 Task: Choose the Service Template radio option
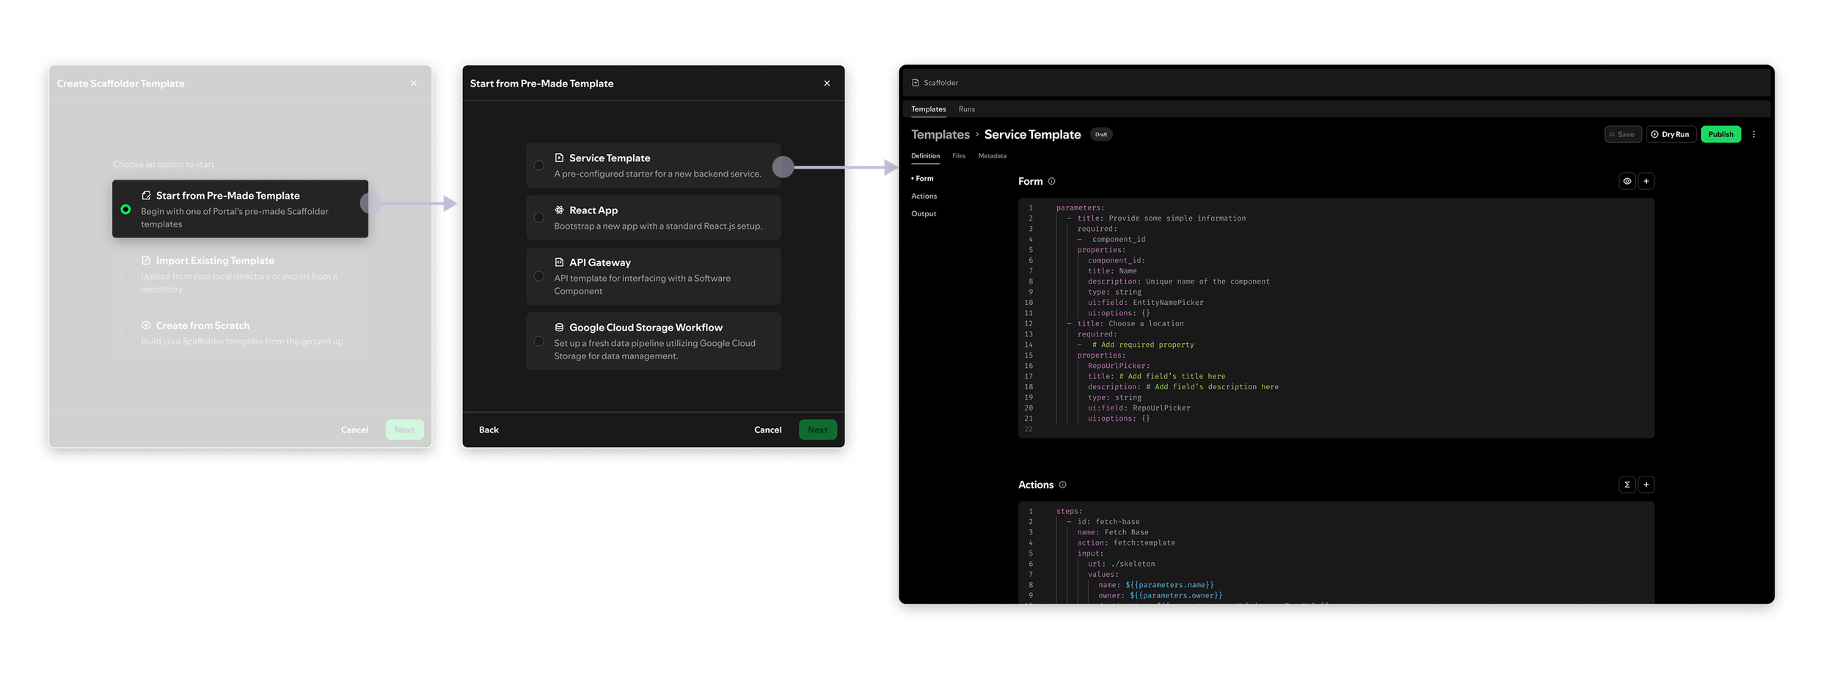click(x=539, y=166)
